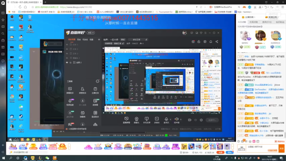
Task: Add 直播屏幕 screen capture source
Action: point(126,120)
